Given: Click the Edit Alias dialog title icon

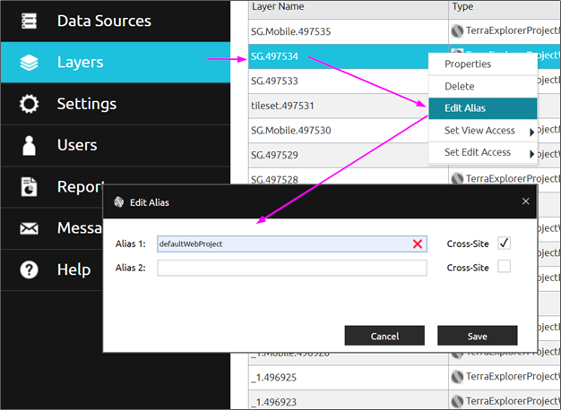Looking at the screenshot, I should point(119,202).
